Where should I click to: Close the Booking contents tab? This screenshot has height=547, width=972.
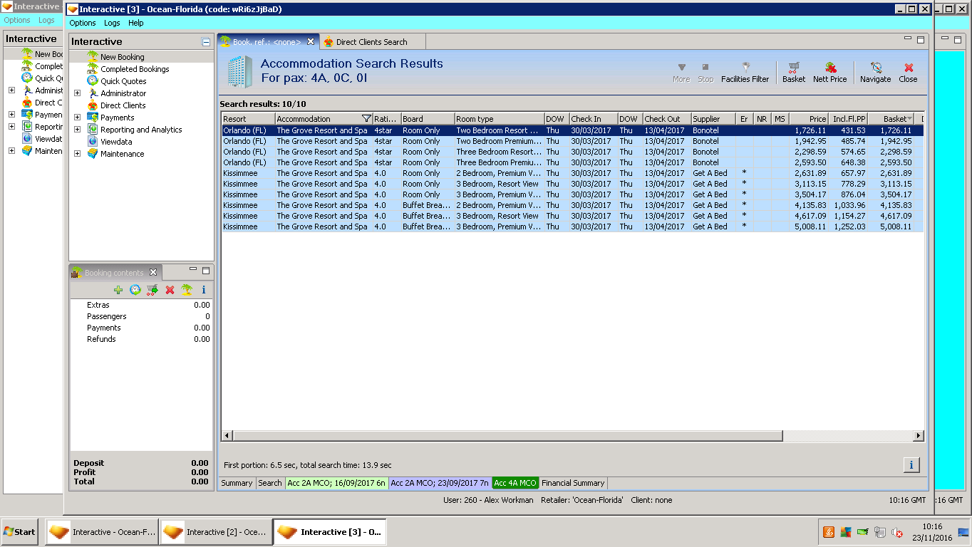click(x=153, y=272)
